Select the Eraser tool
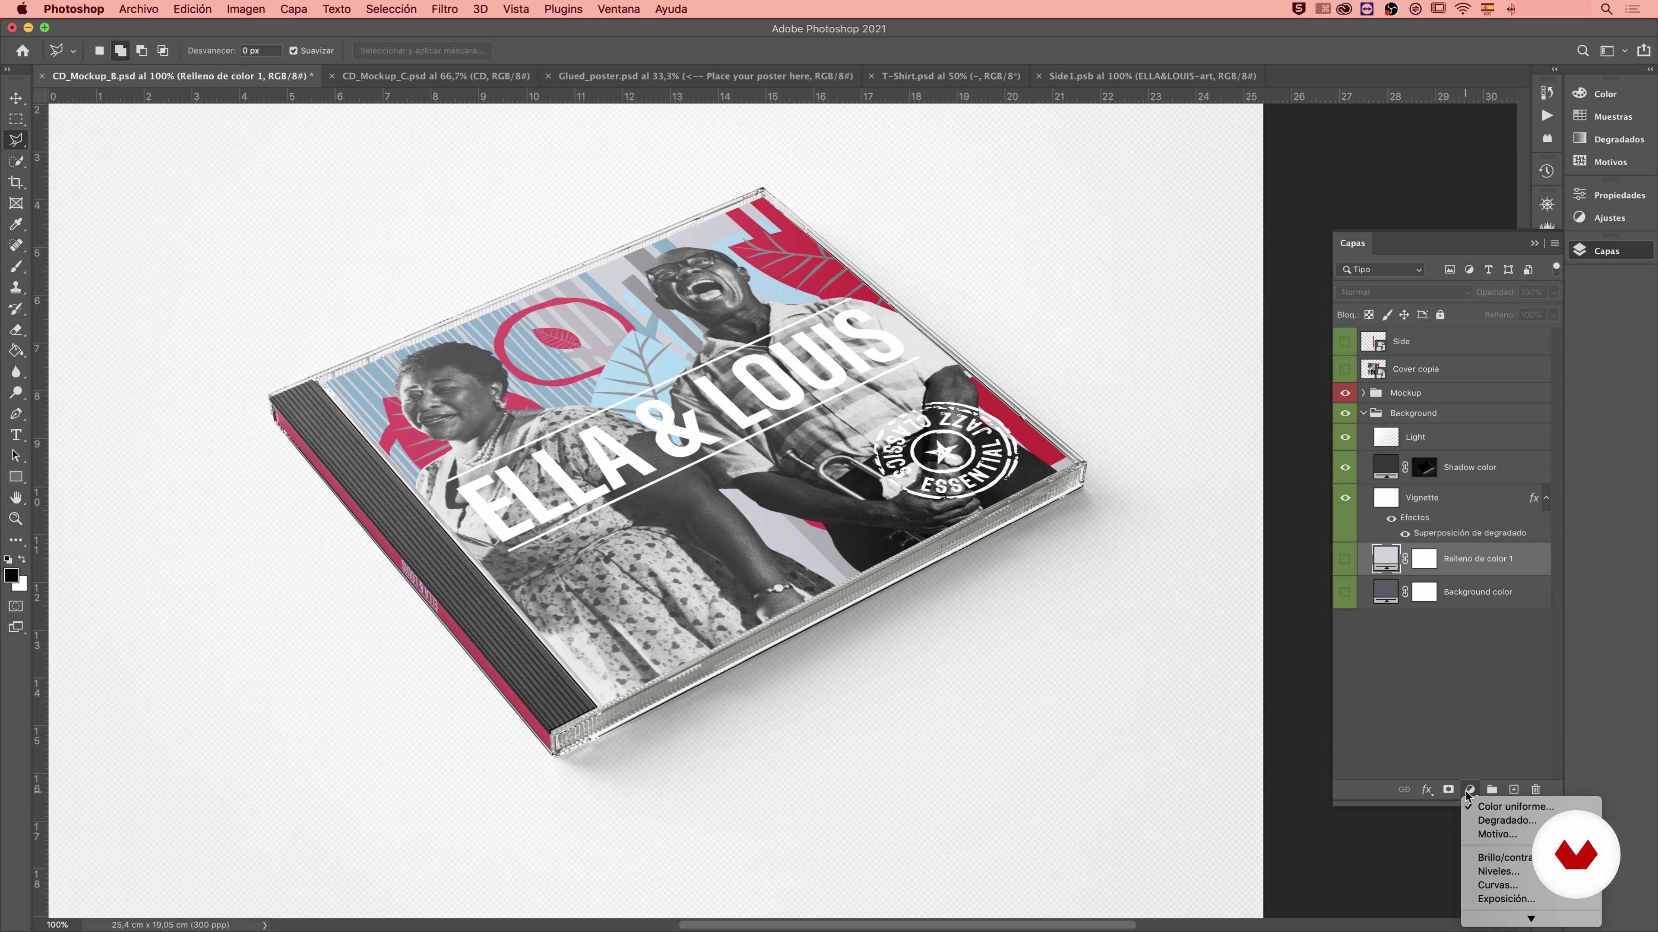 tap(16, 330)
